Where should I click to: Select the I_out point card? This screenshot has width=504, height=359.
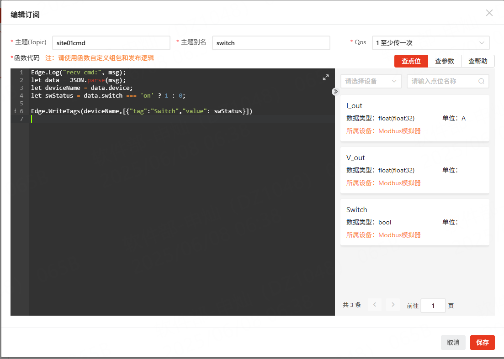[414, 118]
